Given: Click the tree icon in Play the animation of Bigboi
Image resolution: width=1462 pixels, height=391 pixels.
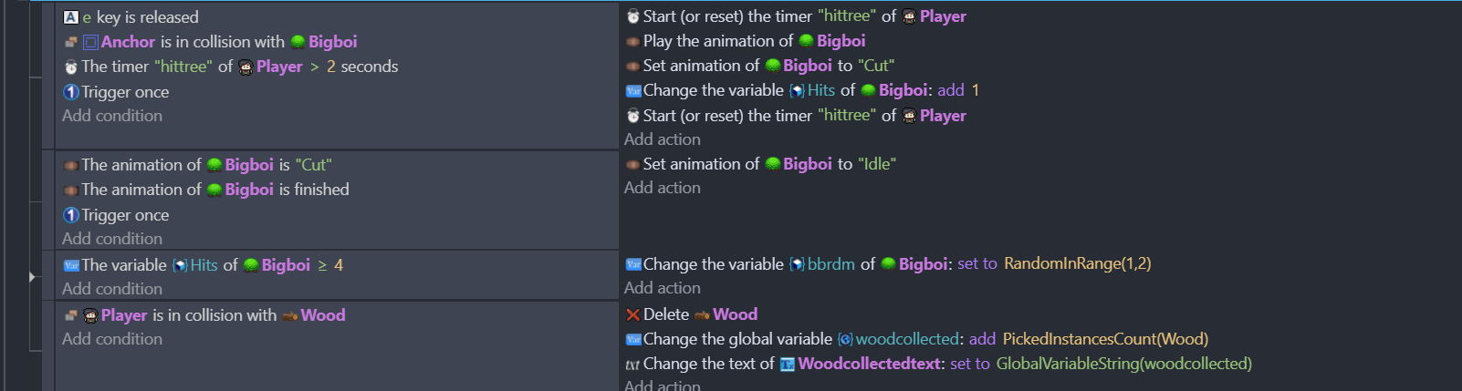Looking at the screenshot, I should 806,41.
